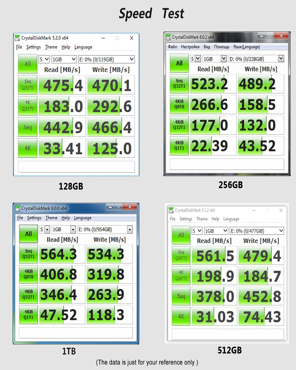
Task: Open Настройки menu in CrystalDiskMark 6.0.2
Action: pyautogui.click(x=190, y=47)
